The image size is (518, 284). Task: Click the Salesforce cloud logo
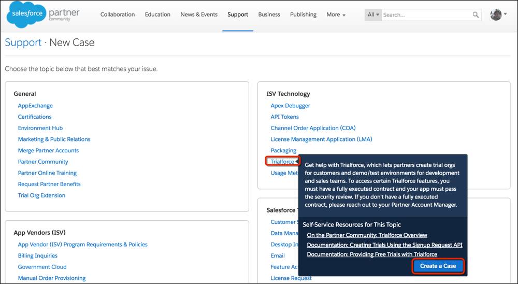[x=26, y=15]
